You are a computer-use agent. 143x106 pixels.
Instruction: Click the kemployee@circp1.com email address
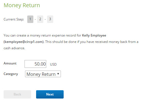click(x=23, y=42)
